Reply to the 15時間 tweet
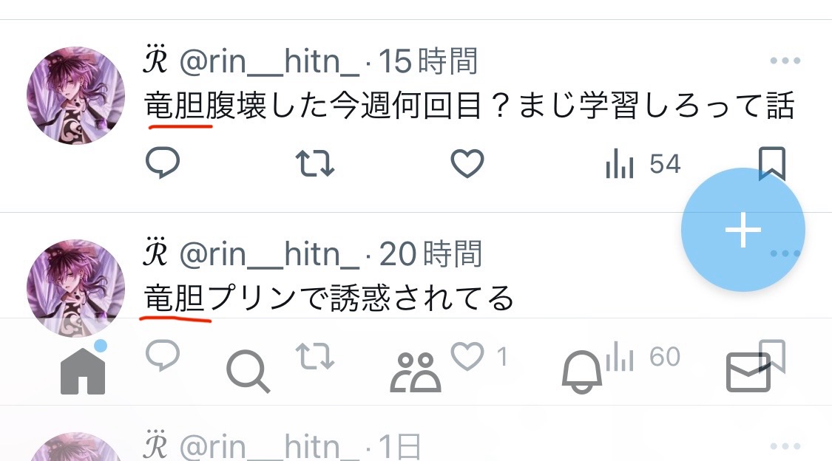This screenshot has height=461, width=832. tap(163, 163)
